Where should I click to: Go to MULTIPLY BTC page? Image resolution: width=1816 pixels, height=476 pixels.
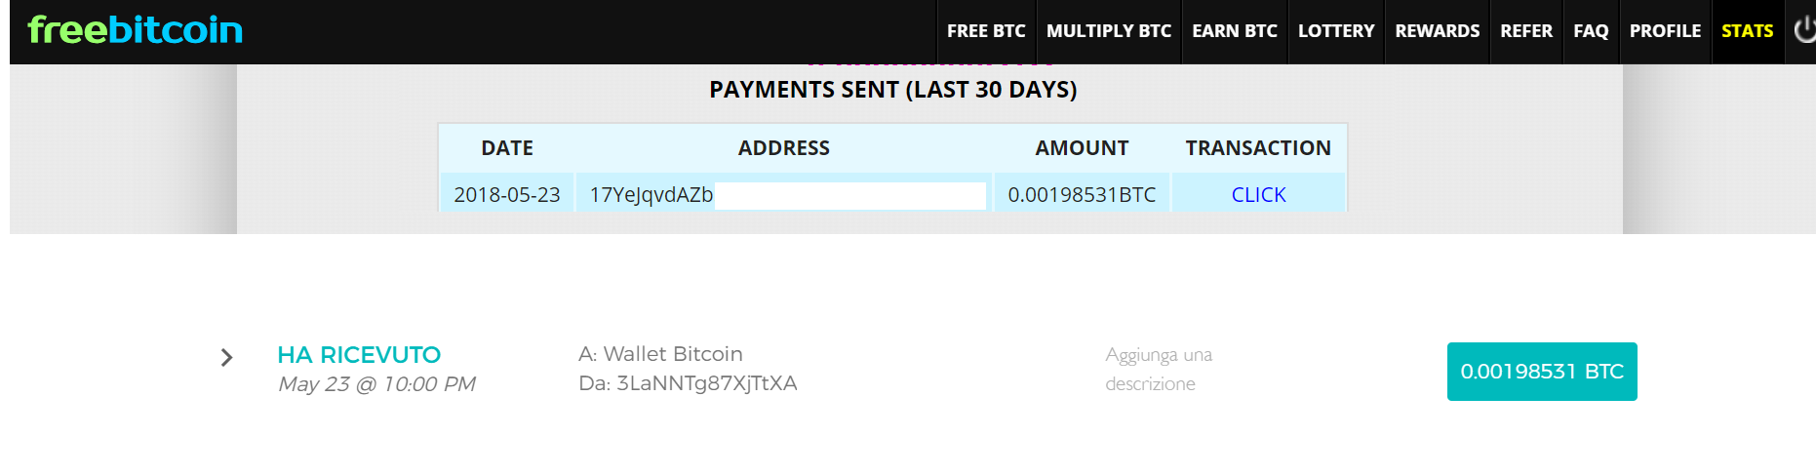tap(1109, 31)
